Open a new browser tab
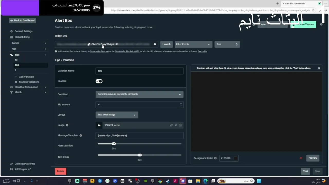 278,4
